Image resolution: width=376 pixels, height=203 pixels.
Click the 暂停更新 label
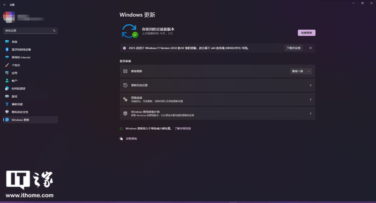coord(137,71)
